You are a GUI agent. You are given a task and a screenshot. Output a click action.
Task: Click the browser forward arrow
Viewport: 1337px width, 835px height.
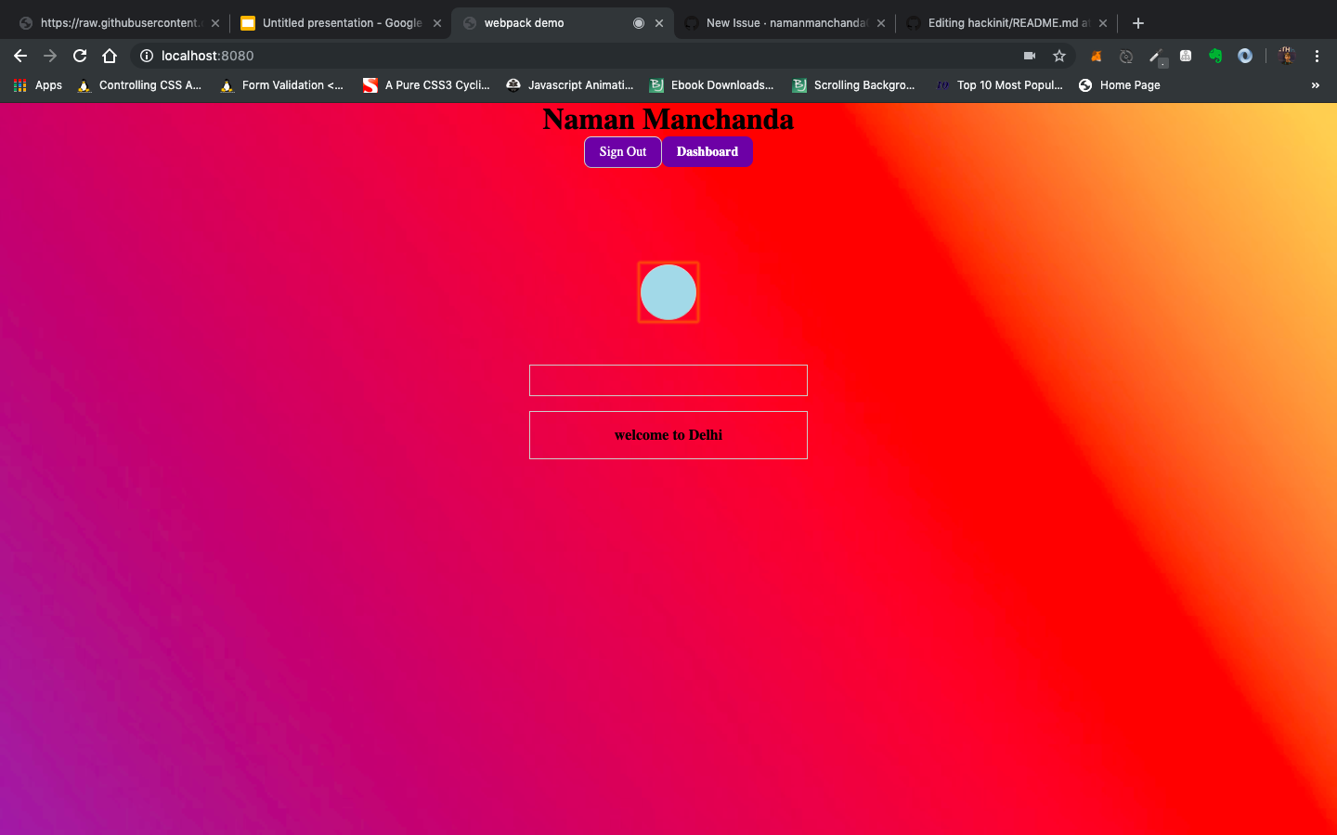50,56
